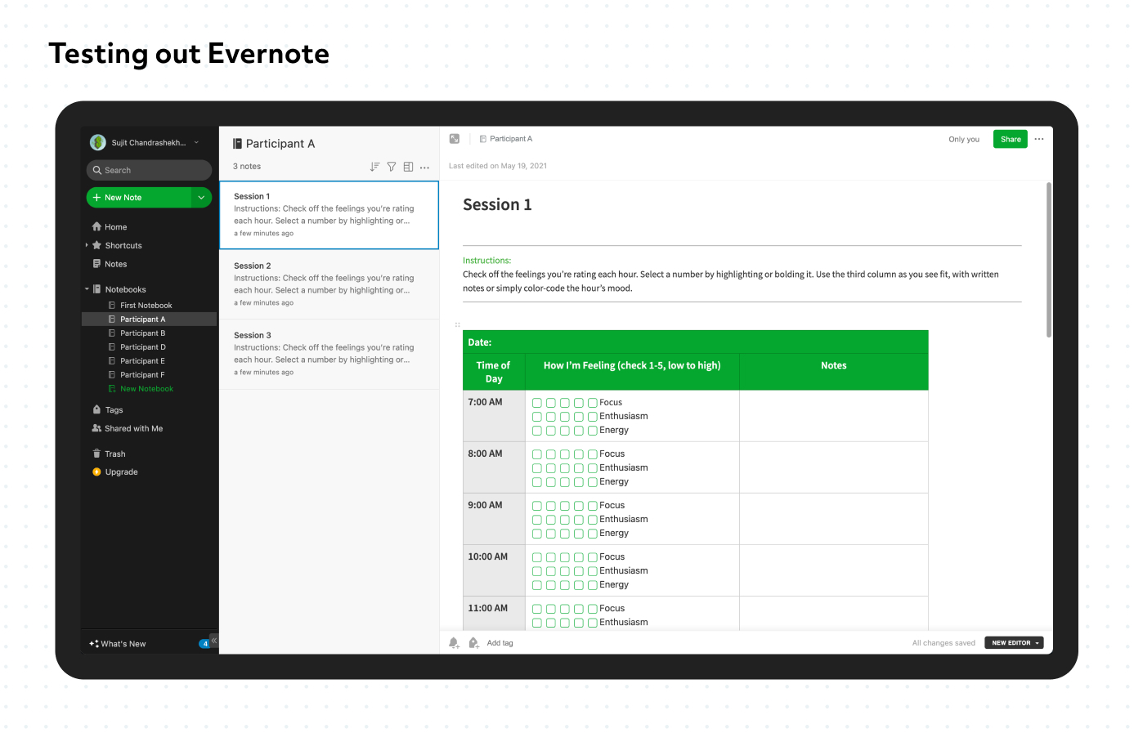
Task: Click the Notes cell for 7:00 AM
Action: (x=833, y=416)
